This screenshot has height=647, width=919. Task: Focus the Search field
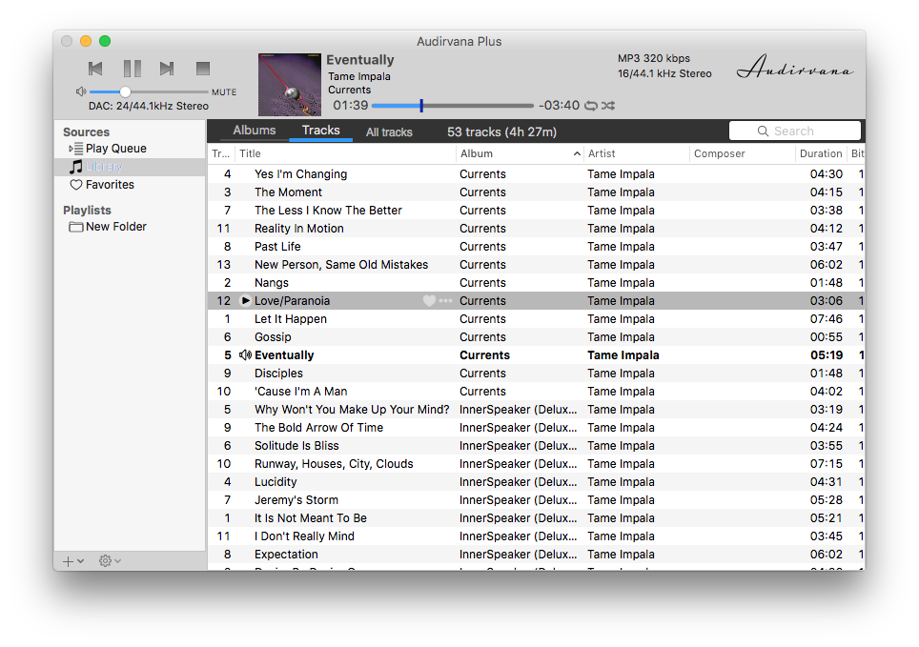(795, 131)
